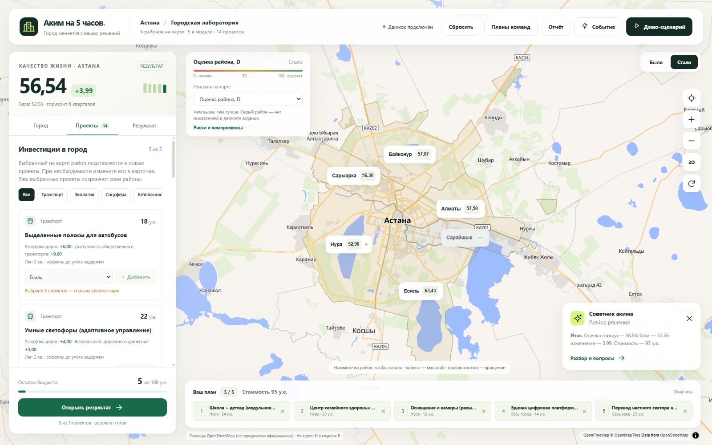Close the Советник акима panel

689,318
